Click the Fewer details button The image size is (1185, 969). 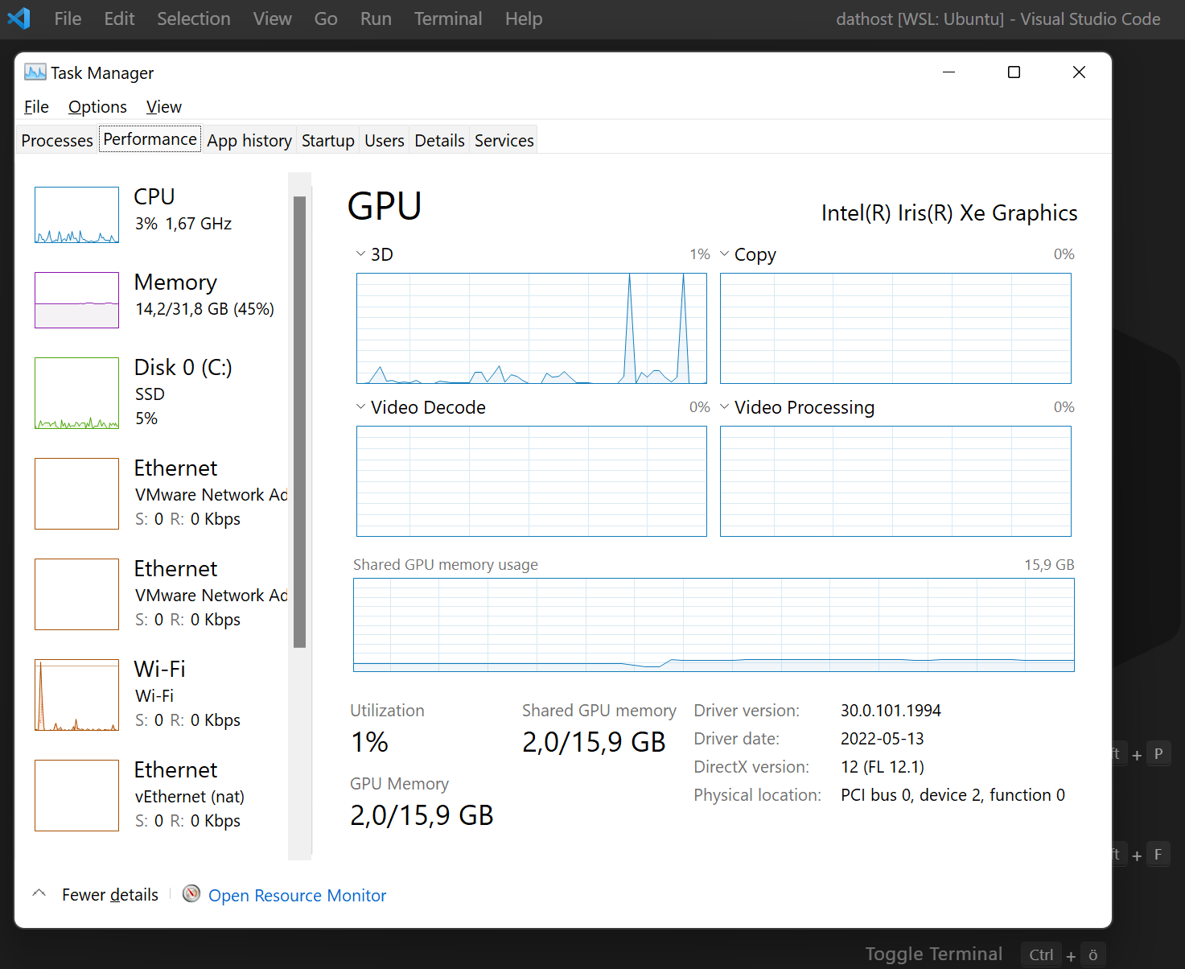[x=110, y=893]
